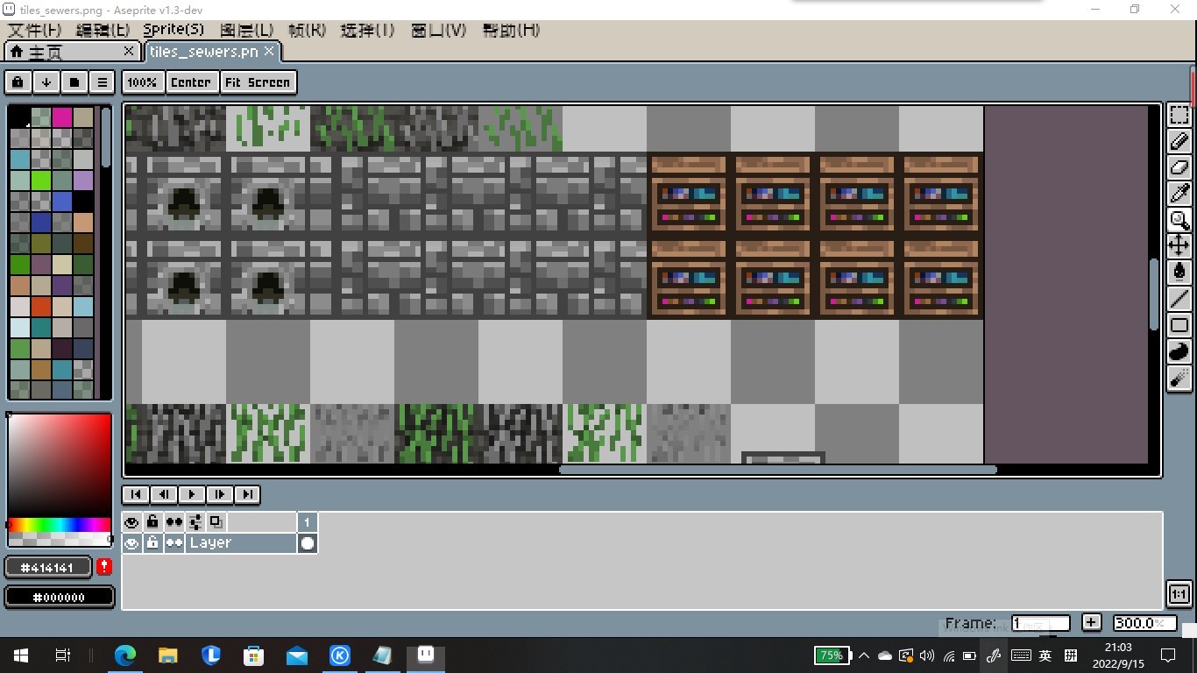Select the rectangular marquee tool
The width and height of the screenshot is (1197, 673).
pos(1179,115)
